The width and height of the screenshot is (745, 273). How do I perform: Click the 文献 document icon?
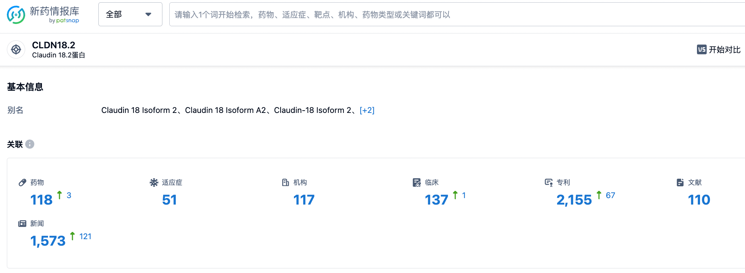(x=680, y=183)
